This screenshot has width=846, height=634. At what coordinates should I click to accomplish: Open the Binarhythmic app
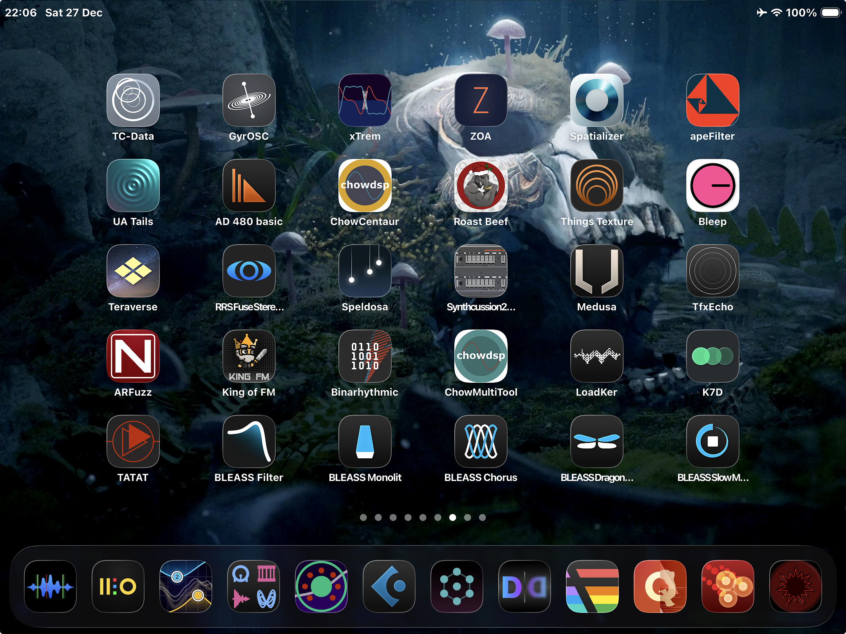(x=365, y=356)
